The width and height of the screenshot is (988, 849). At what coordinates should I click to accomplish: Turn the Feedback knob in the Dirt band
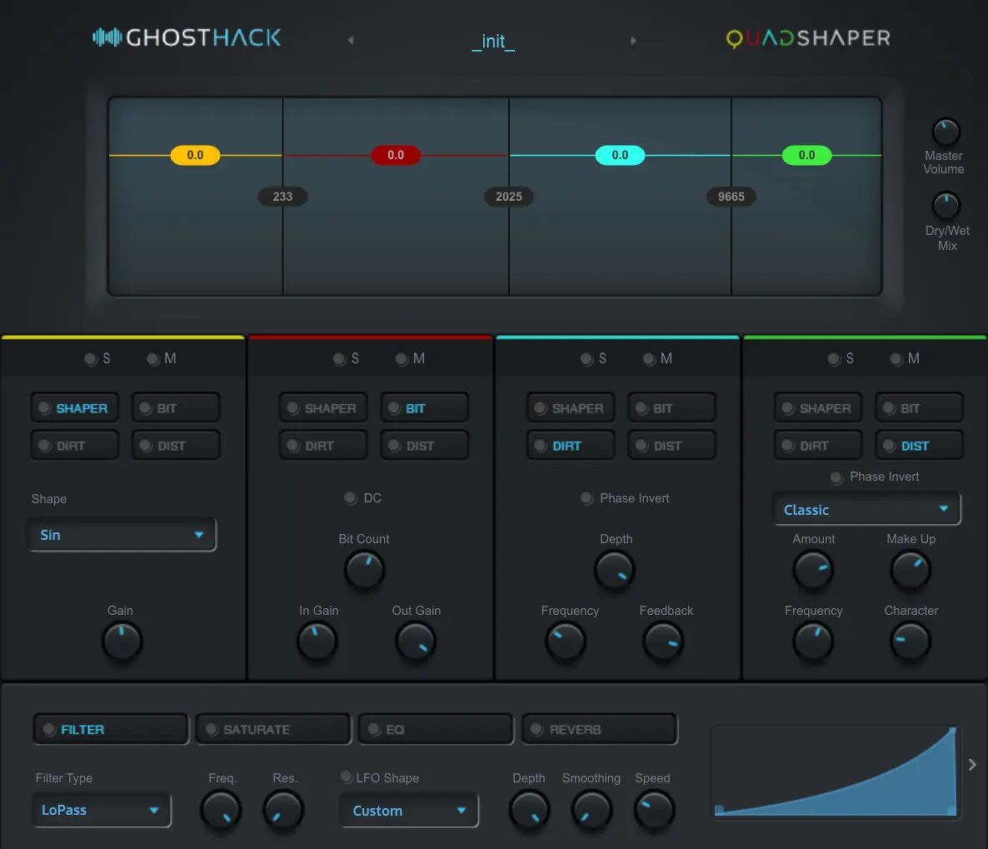point(663,642)
